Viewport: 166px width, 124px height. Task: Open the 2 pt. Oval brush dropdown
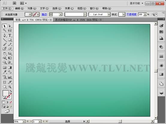pyautogui.click(x=109, y=14)
